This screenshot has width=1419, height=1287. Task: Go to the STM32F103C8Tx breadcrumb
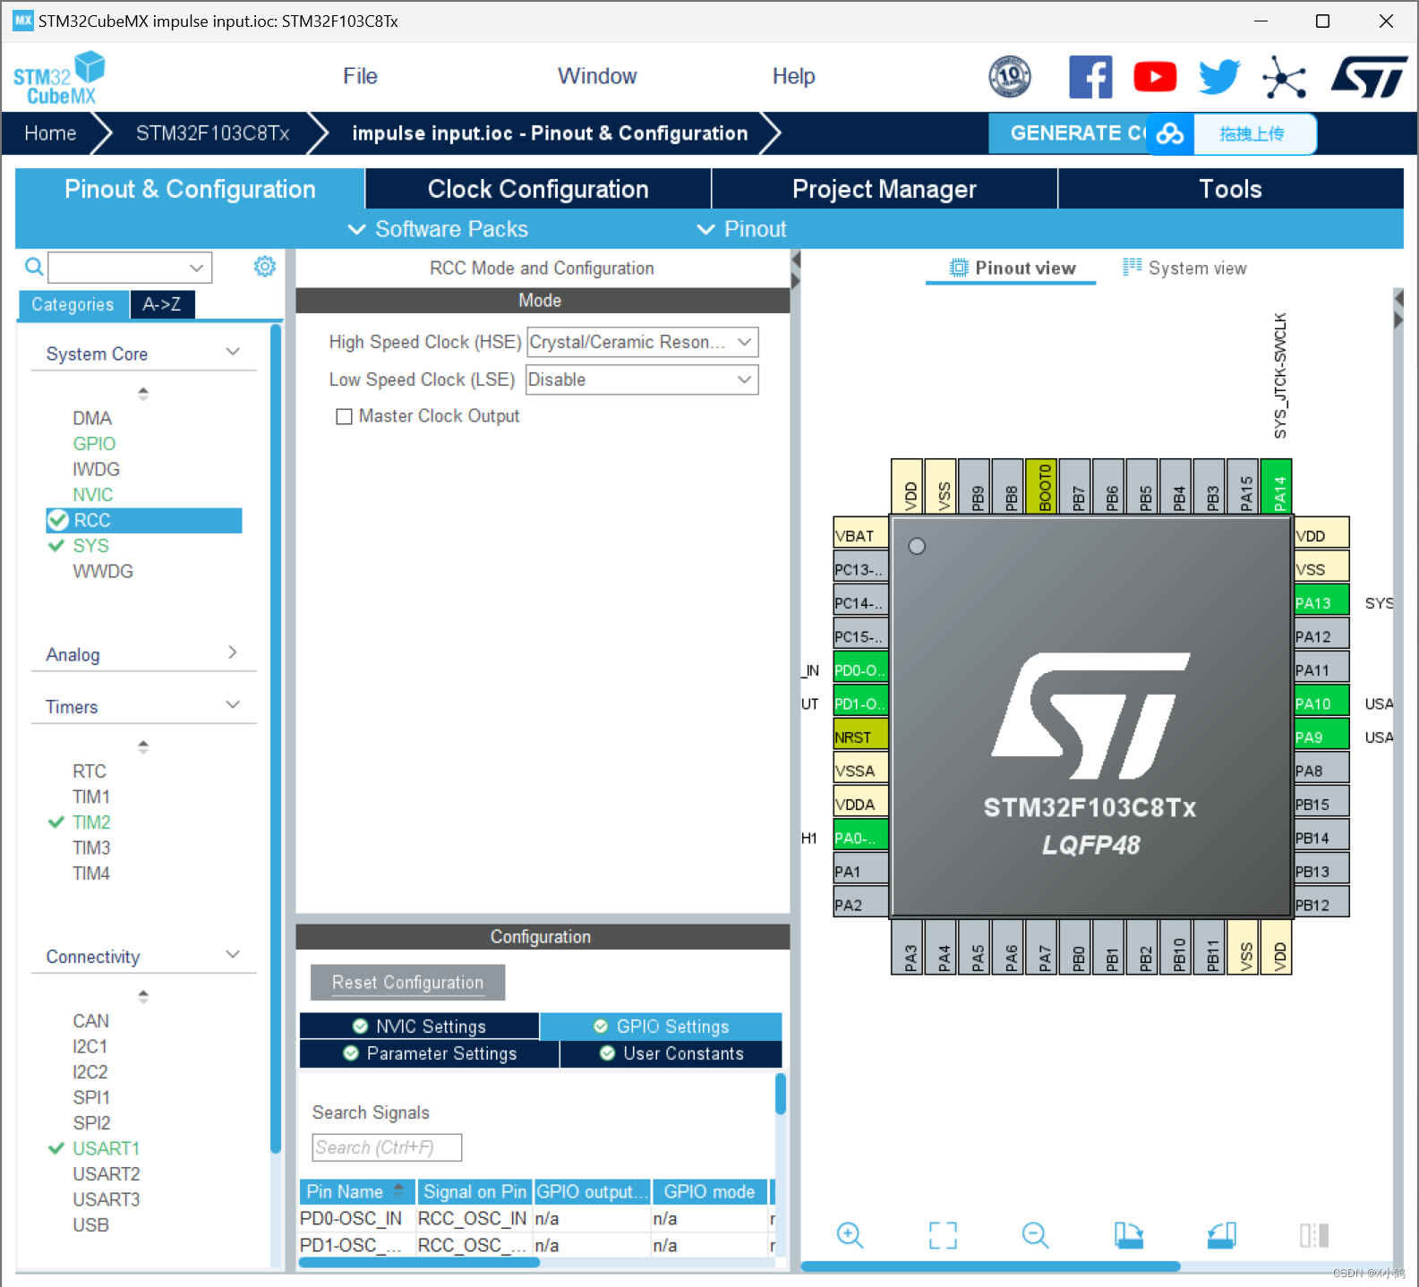(212, 133)
